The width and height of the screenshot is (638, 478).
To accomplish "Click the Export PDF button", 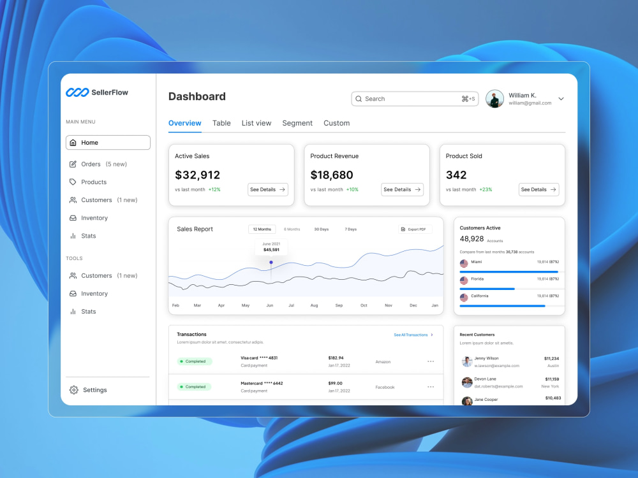I will 415,229.
